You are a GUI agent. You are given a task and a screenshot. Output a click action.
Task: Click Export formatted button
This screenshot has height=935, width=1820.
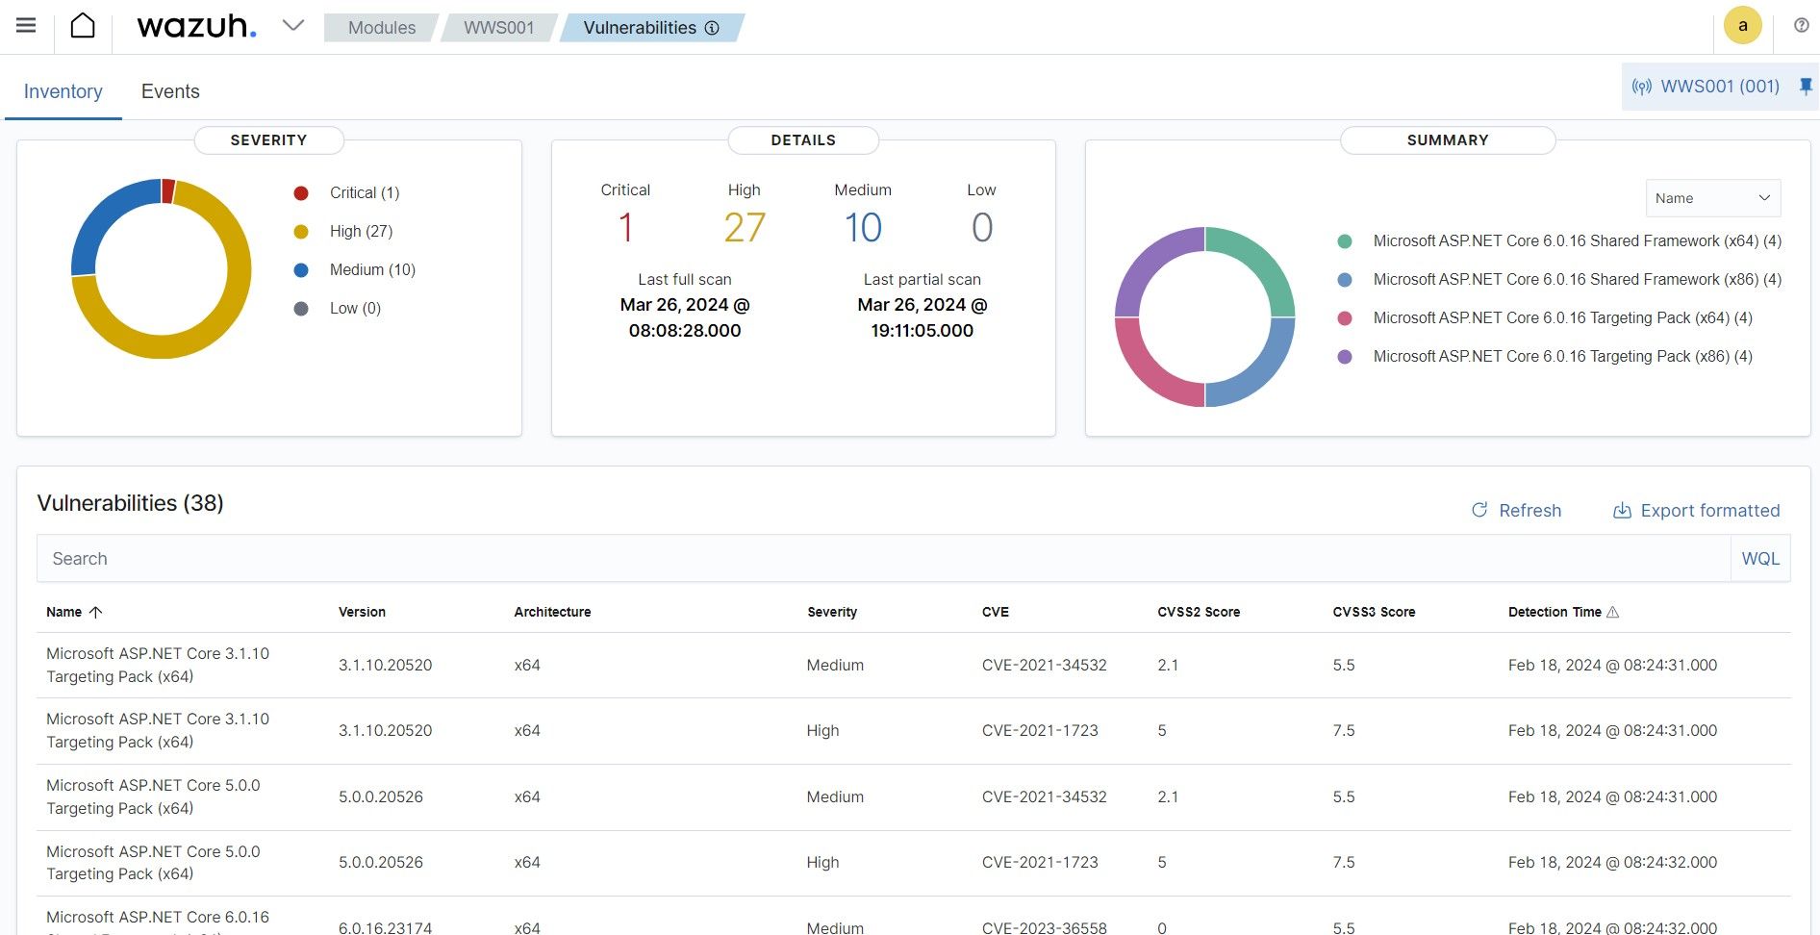click(x=1696, y=510)
